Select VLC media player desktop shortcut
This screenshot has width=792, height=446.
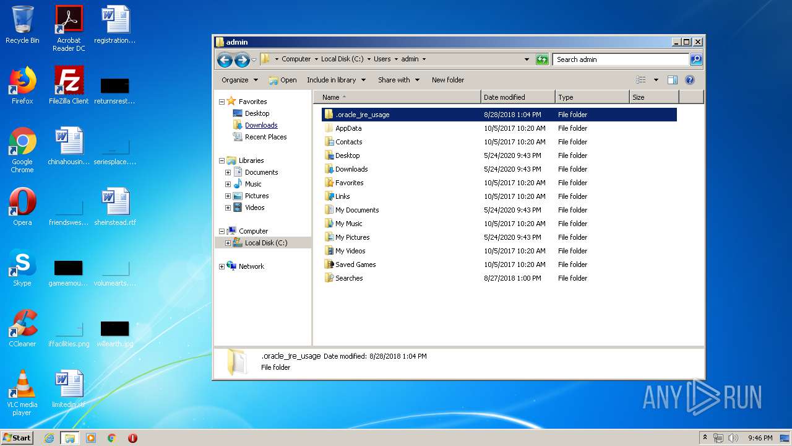point(22,393)
